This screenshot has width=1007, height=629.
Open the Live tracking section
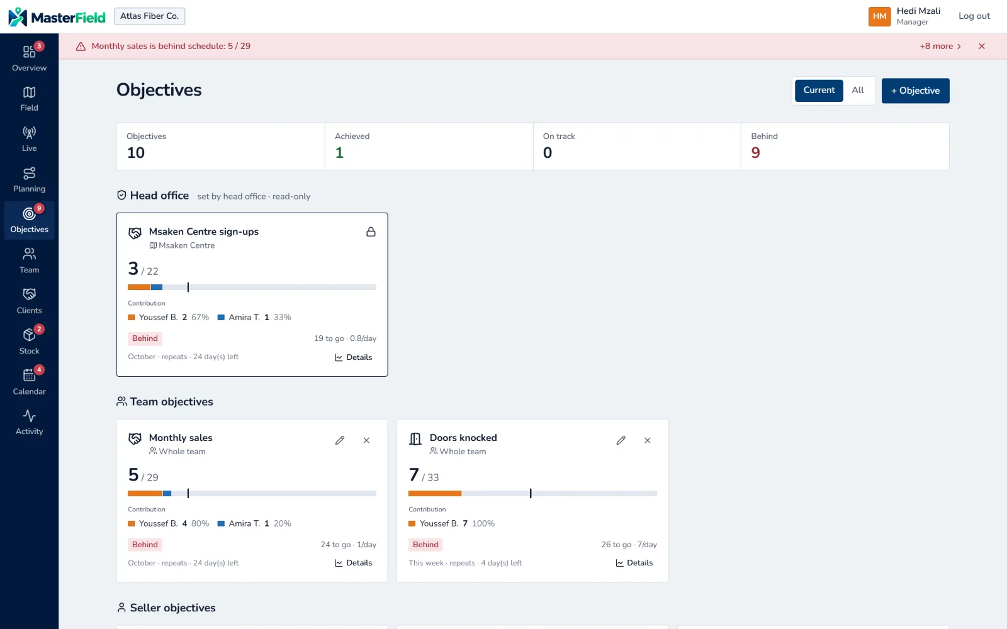point(29,139)
